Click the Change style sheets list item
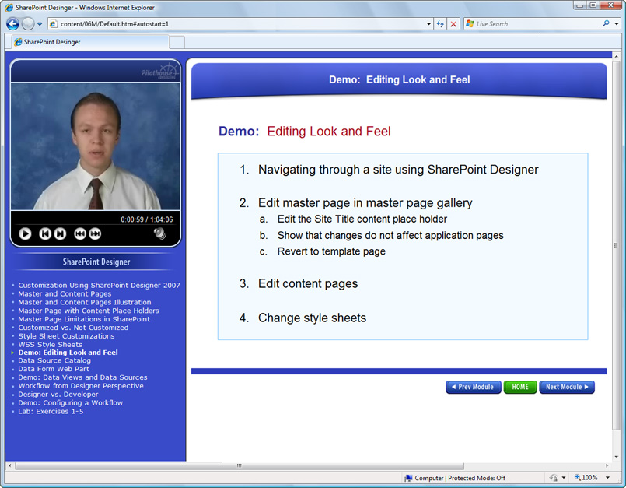Image resolution: width=626 pixels, height=488 pixels. (x=312, y=318)
